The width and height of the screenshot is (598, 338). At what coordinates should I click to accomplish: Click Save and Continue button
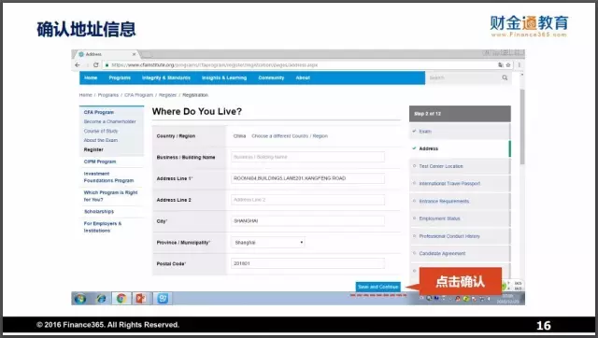(377, 287)
